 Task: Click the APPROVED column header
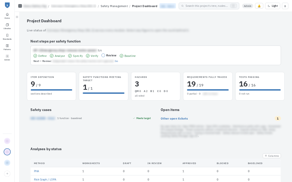tap(189, 164)
